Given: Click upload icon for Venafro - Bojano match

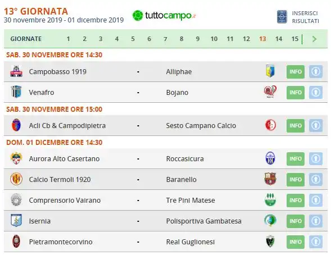Looking at the screenshot, I should 316,92.
